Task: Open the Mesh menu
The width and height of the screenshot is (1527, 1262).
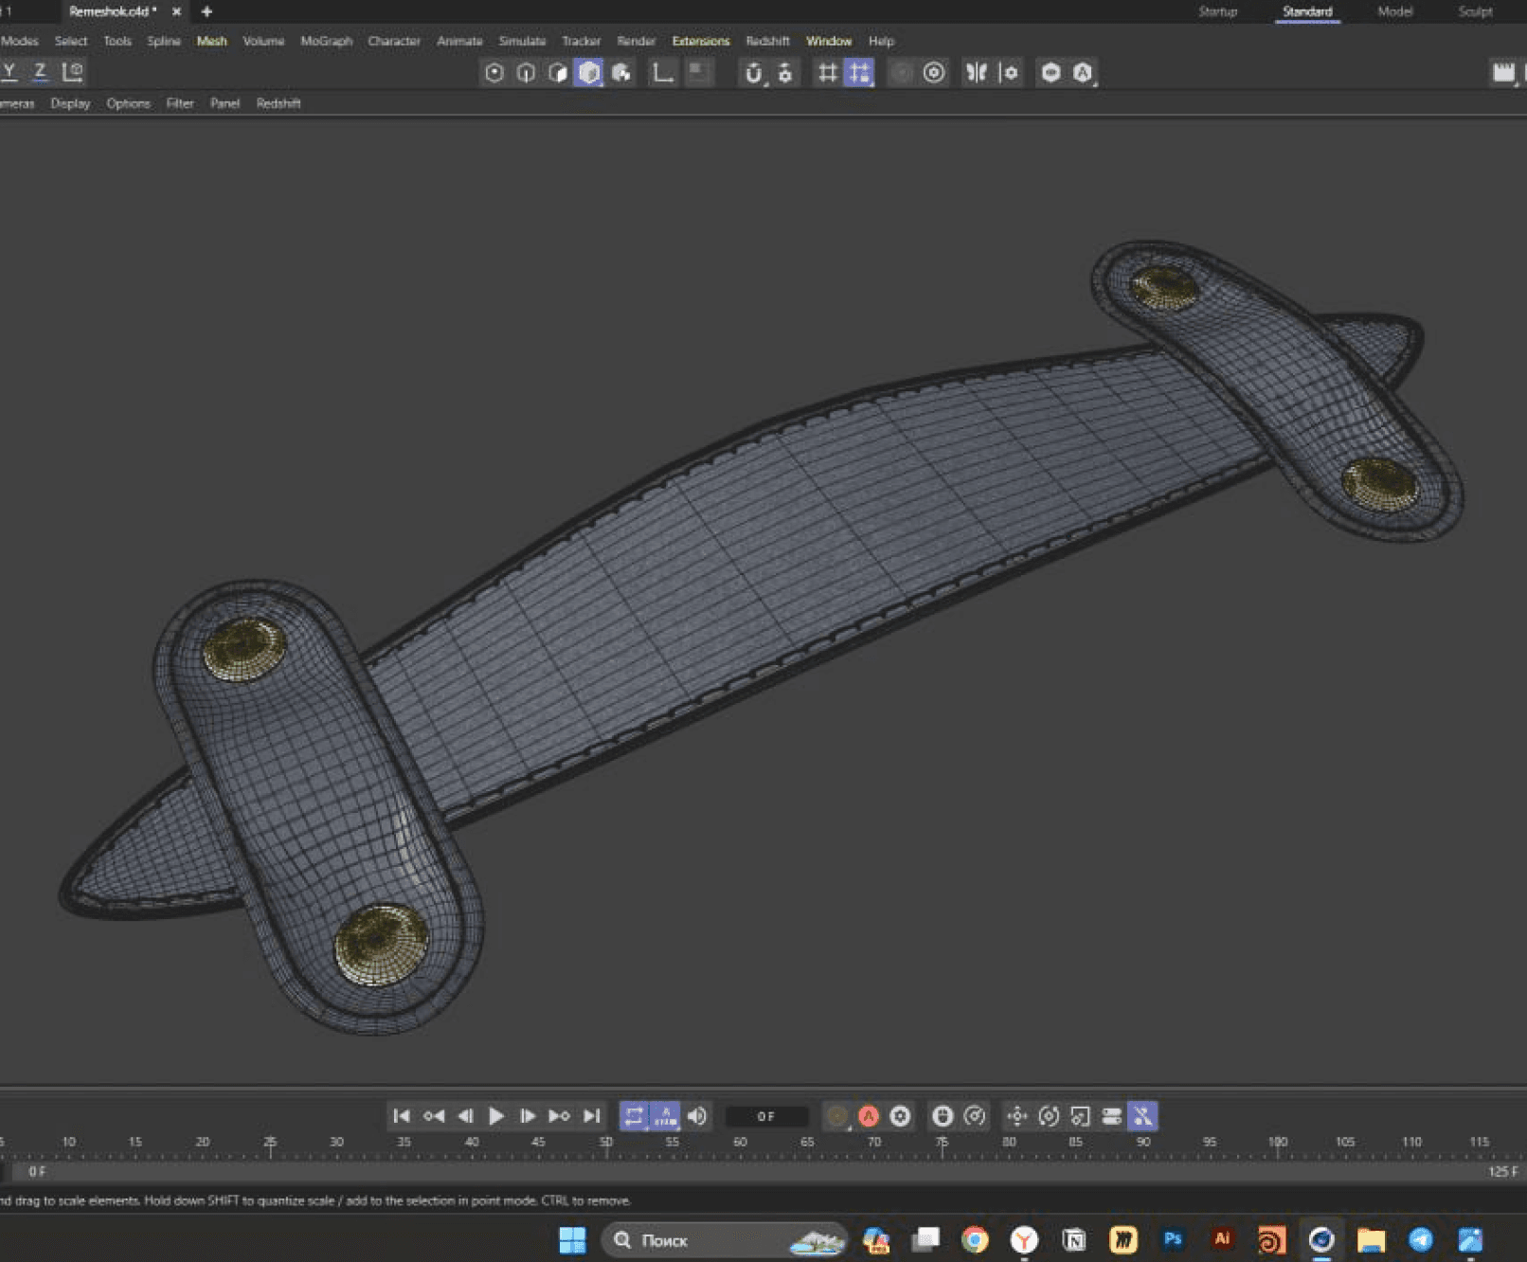Action: [211, 41]
